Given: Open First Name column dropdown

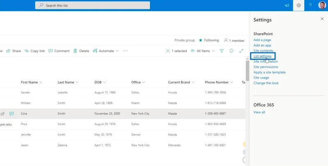Looking at the screenshot, I should point(41,82).
